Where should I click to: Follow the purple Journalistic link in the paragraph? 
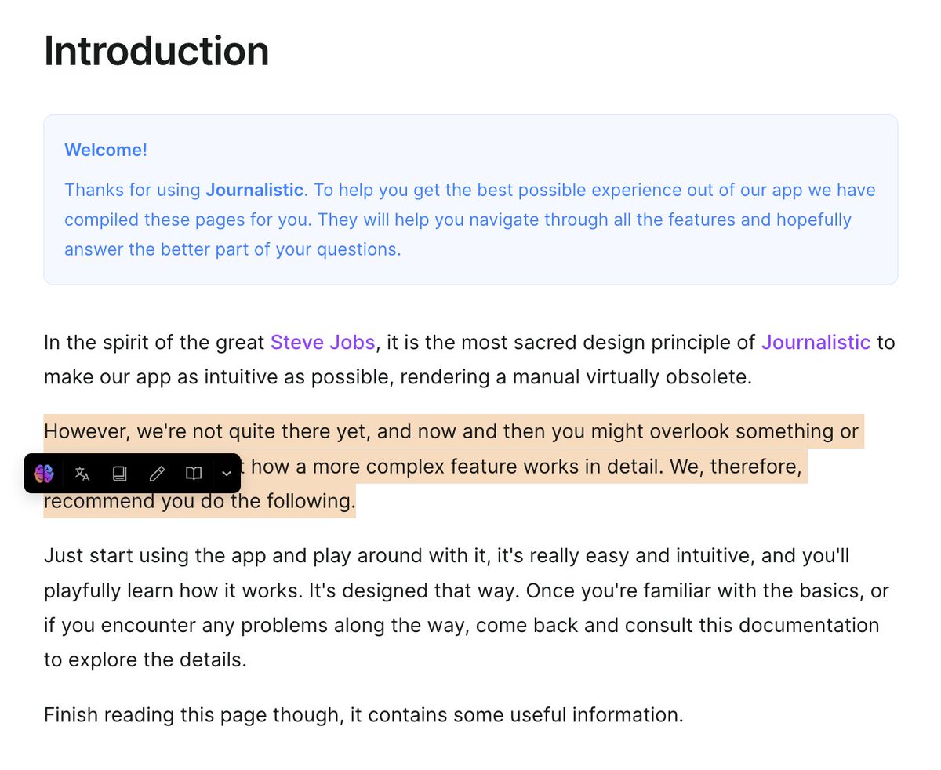[x=816, y=343]
